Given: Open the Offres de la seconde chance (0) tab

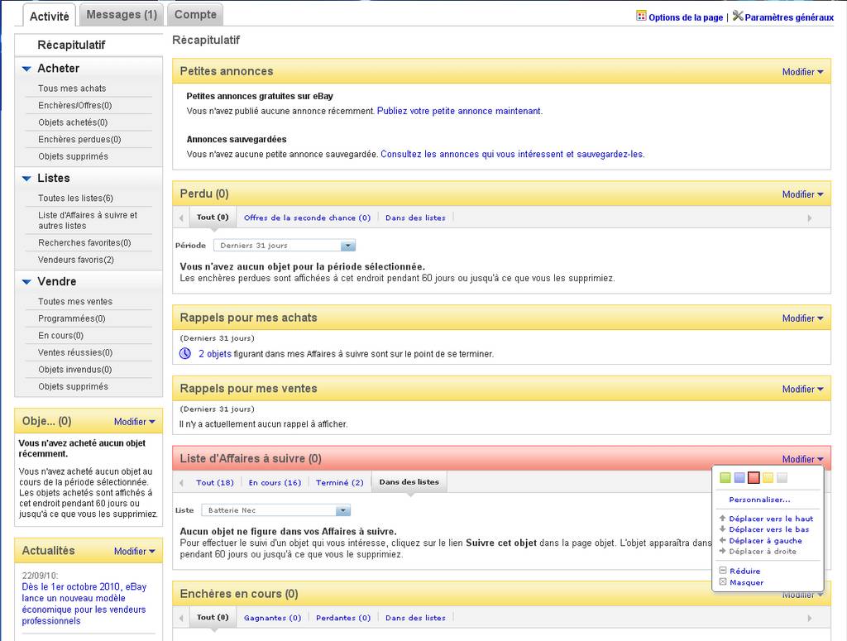Looking at the screenshot, I should pyautogui.click(x=308, y=218).
